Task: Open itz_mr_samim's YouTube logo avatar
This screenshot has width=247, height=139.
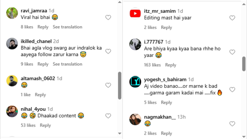Action: (135, 13)
